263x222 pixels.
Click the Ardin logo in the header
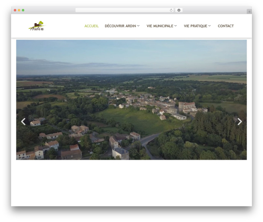(x=37, y=26)
